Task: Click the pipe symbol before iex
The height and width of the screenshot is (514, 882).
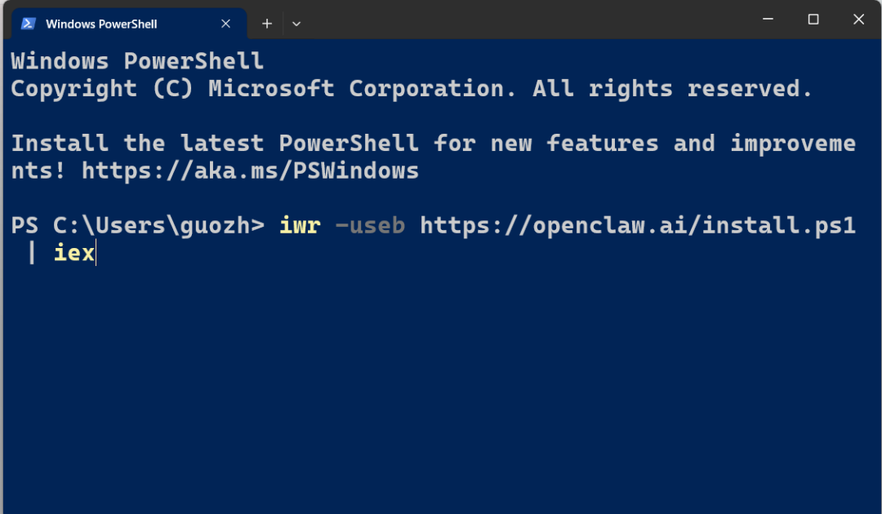Action: pyautogui.click(x=32, y=253)
